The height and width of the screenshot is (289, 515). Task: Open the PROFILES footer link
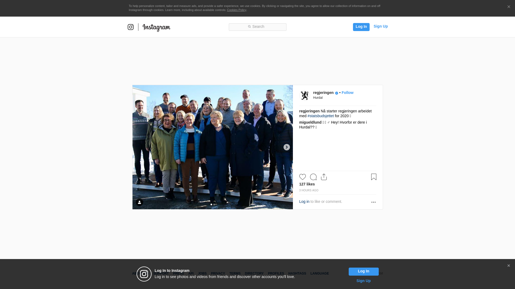tap(276, 273)
